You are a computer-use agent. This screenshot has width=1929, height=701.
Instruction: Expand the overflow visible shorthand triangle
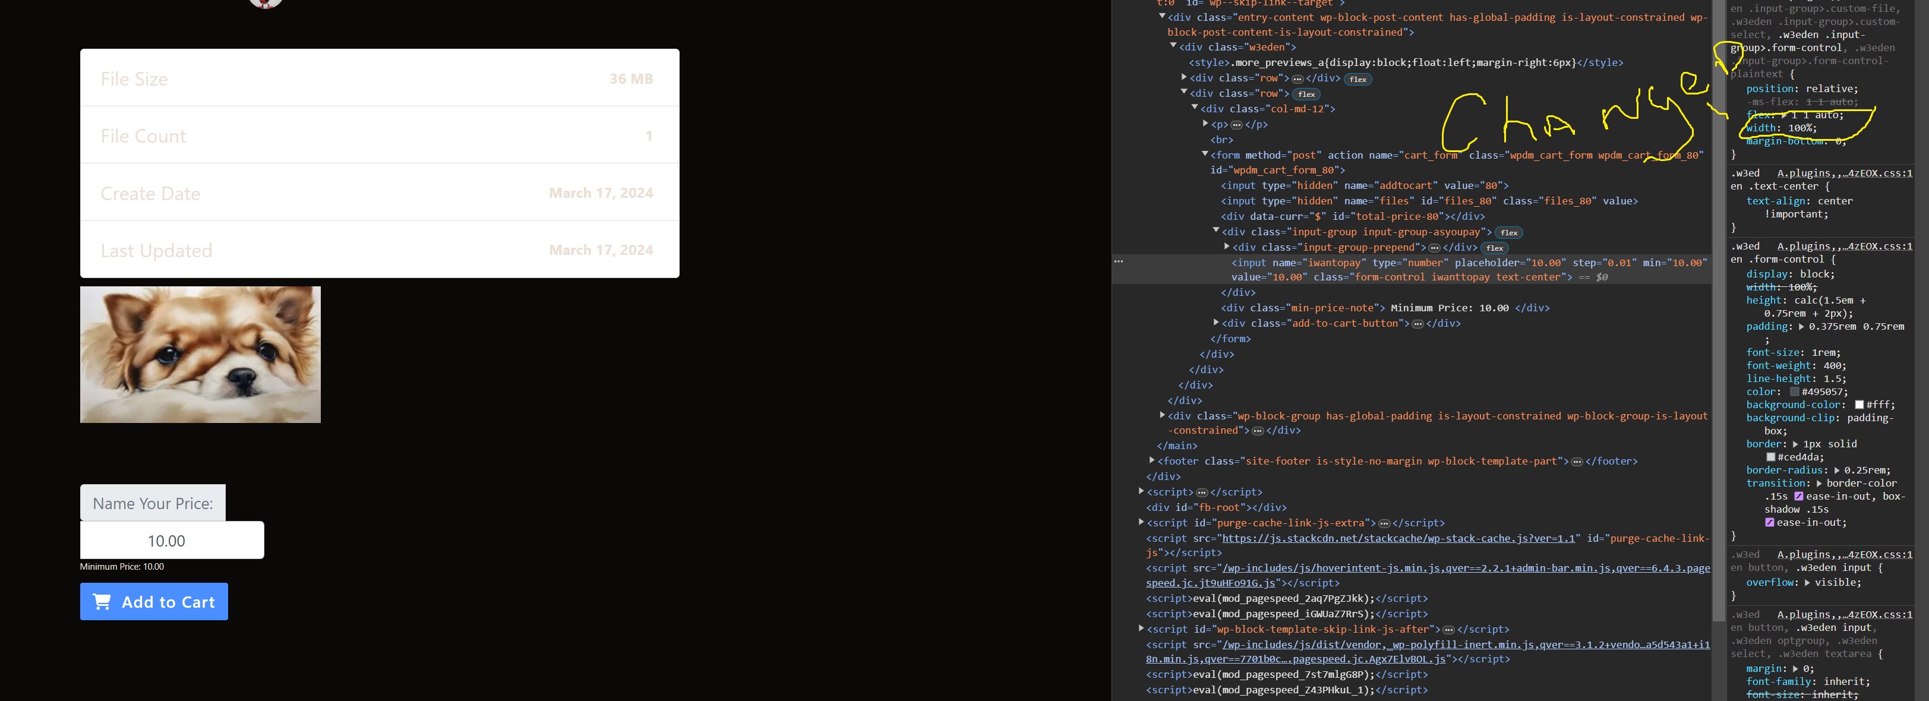pyautogui.click(x=1807, y=583)
